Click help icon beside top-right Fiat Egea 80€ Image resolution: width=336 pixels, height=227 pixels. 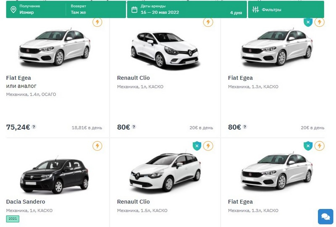coord(245,127)
